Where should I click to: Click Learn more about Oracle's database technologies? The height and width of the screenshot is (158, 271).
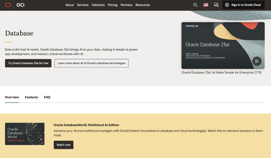pyautogui.click(x=91, y=63)
